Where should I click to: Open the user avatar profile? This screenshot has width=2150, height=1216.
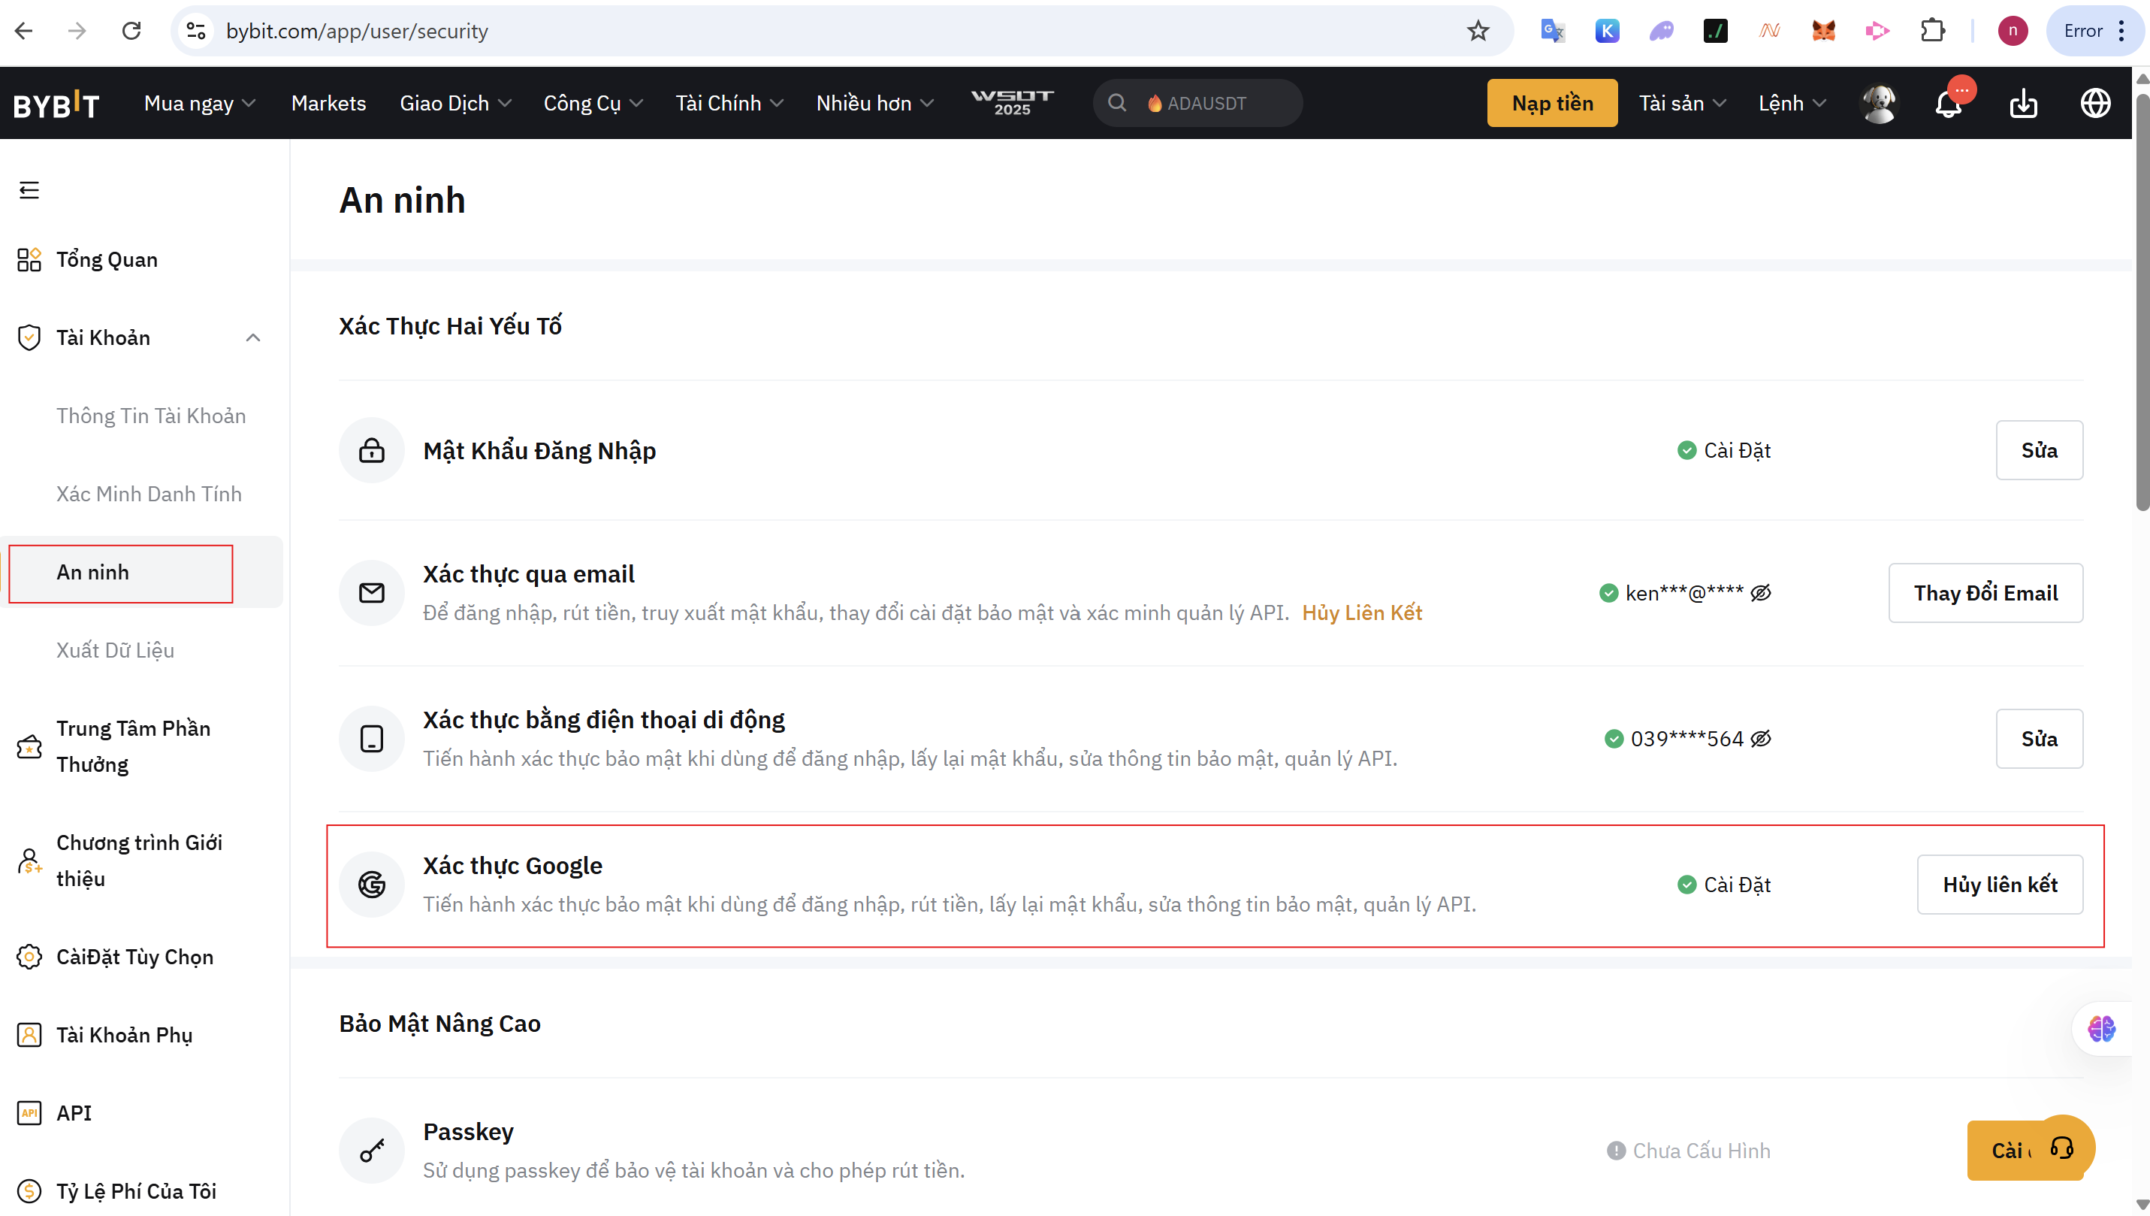point(1879,104)
